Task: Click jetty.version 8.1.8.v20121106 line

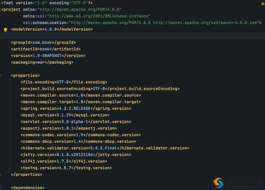Action: click(76, 155)
